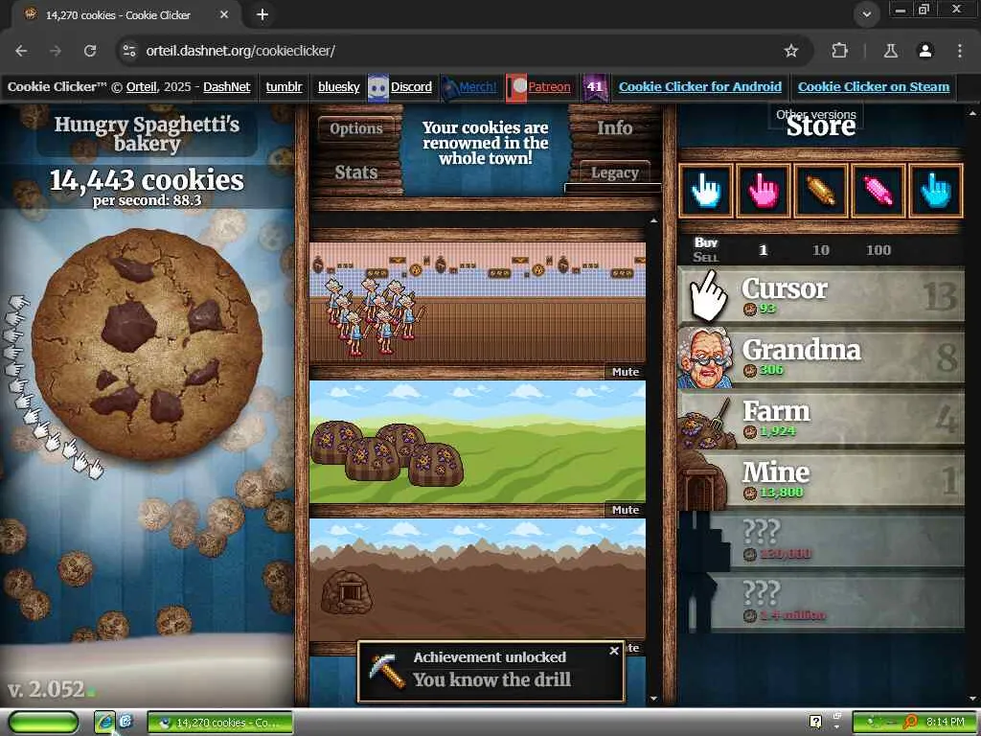Open the Chrome Labs flask icon
Image resolution: width=981 pixels, height=736 pixels.
pos(890,51)
